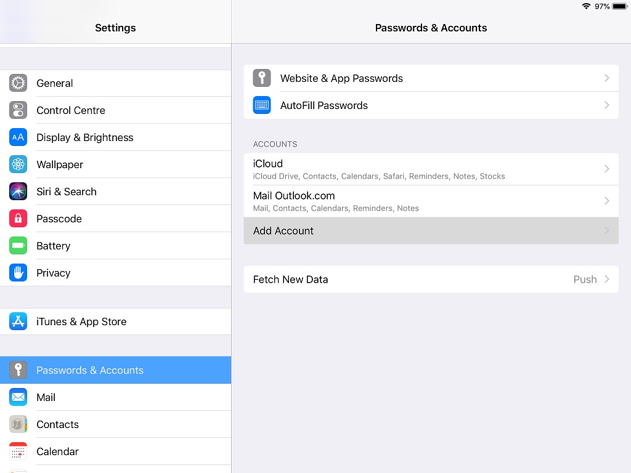Tap the Privacy hand icon
This screenshot has width=631, height=473.
click(x=18, y=273)
